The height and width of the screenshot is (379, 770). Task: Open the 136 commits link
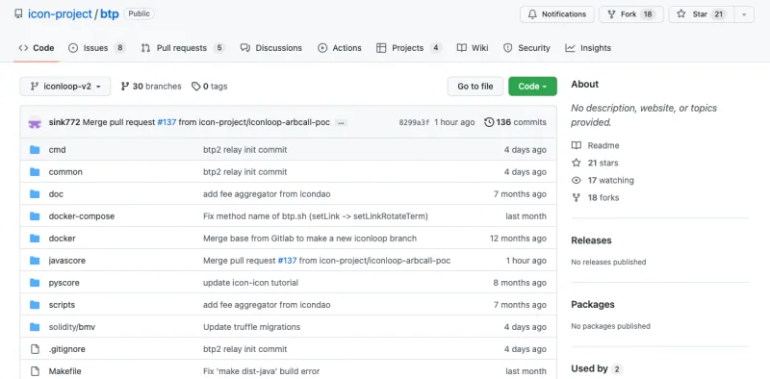tap(515, 122)
